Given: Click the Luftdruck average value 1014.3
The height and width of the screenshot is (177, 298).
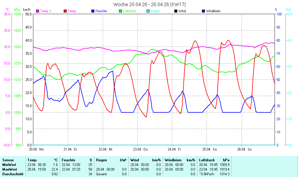Looking at the screenshot, I should 224,174.
